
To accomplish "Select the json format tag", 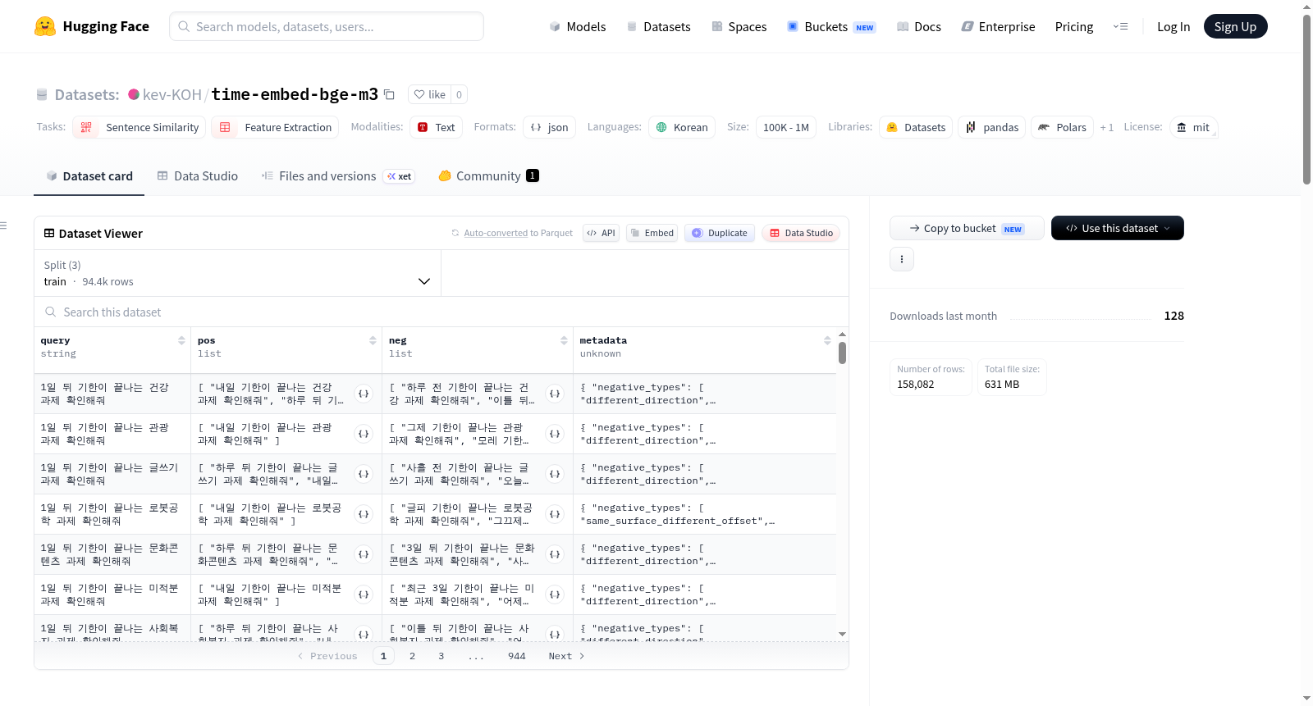I will pos(549,127).
